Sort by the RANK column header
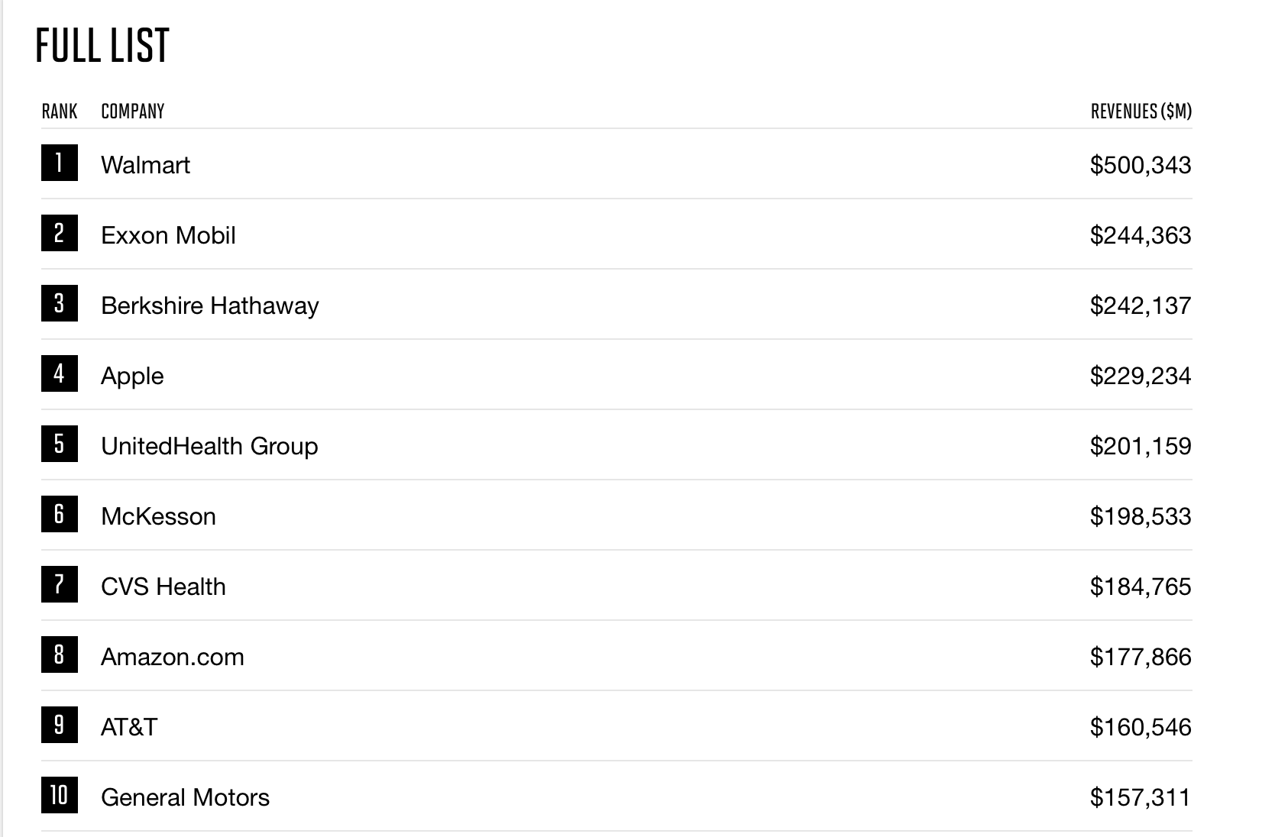1288x837 pixels. (60, 111)
